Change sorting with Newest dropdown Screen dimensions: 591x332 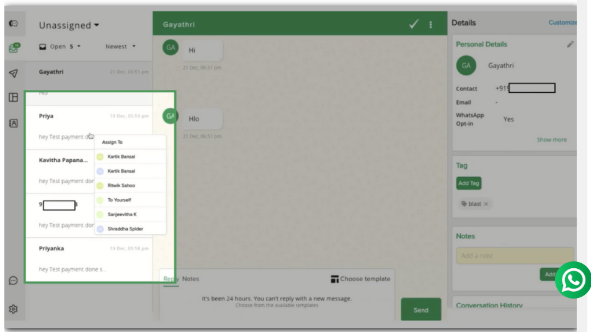pyautogui.click(x=120, y=46)
